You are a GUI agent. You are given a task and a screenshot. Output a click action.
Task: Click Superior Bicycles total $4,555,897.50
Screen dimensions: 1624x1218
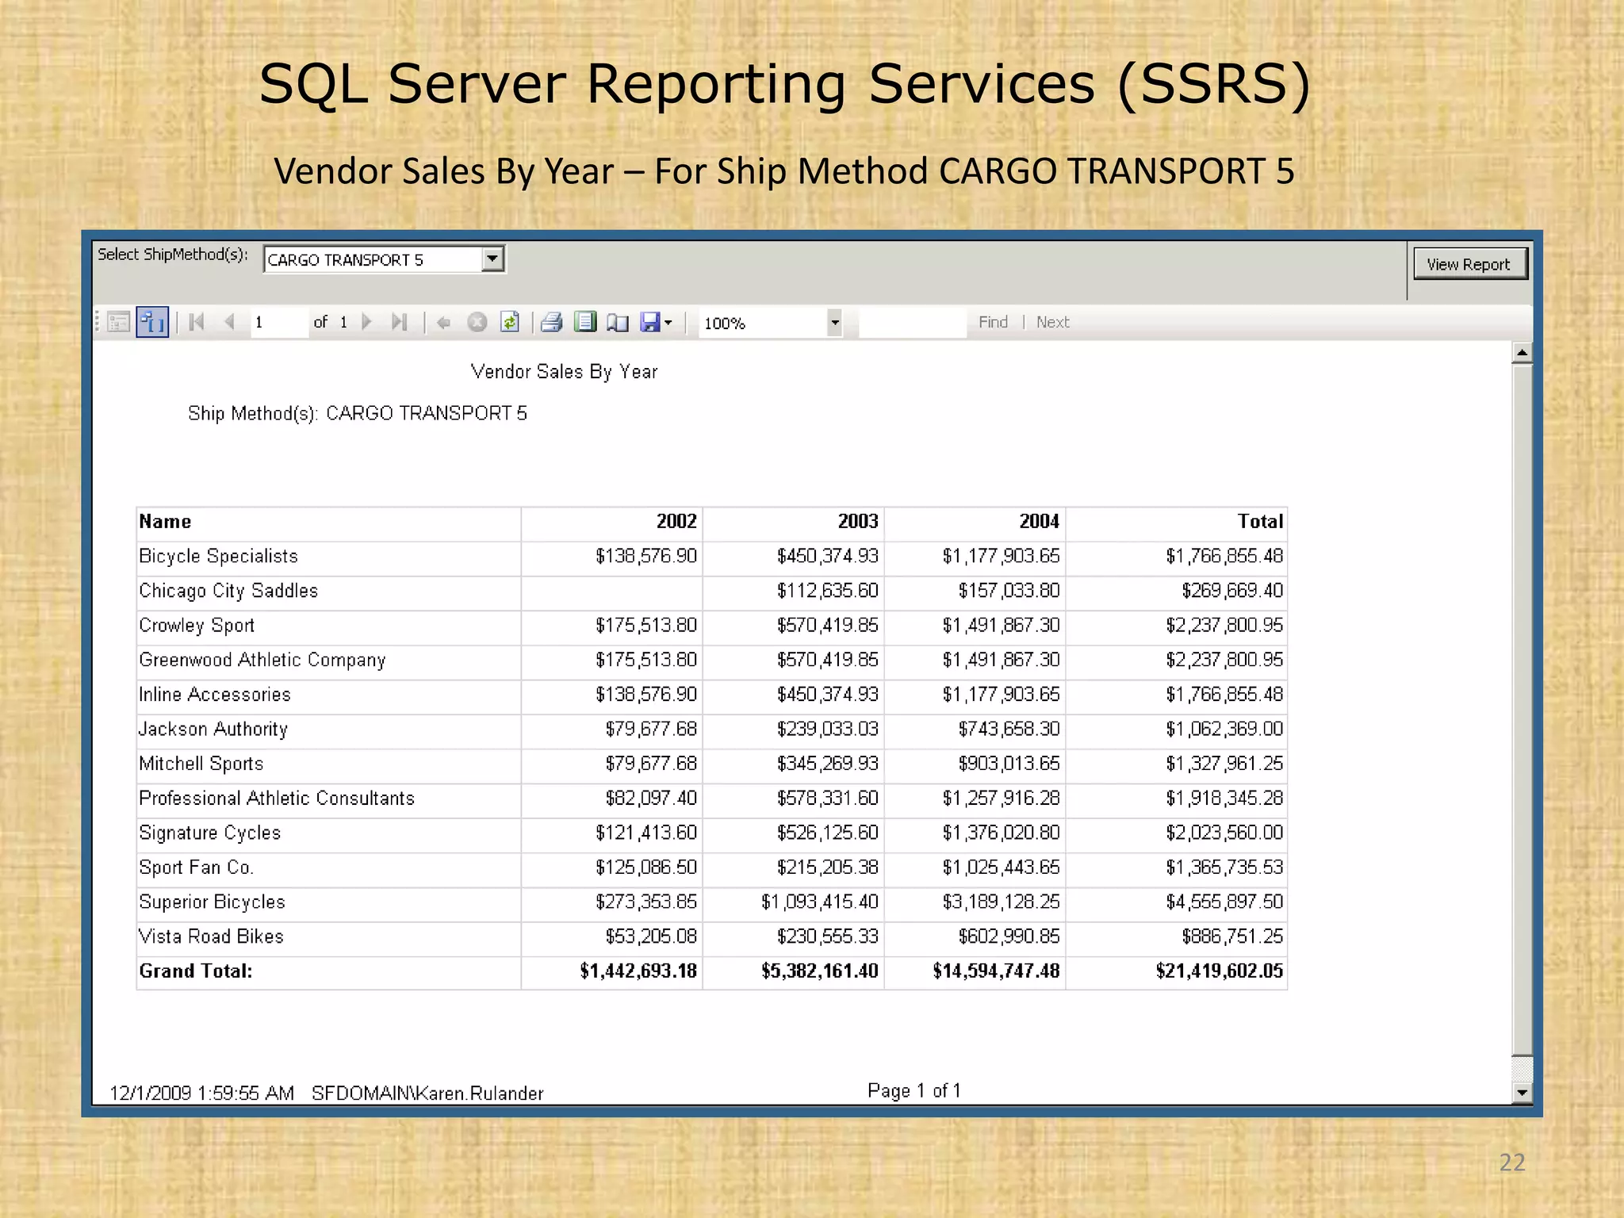click(x=1224, y=902)
